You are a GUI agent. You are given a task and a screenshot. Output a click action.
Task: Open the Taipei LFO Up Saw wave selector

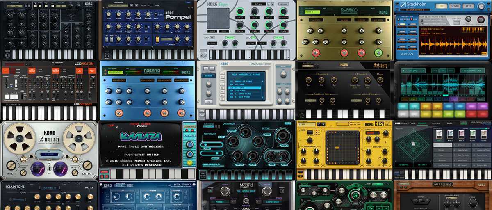coord(251,43)
